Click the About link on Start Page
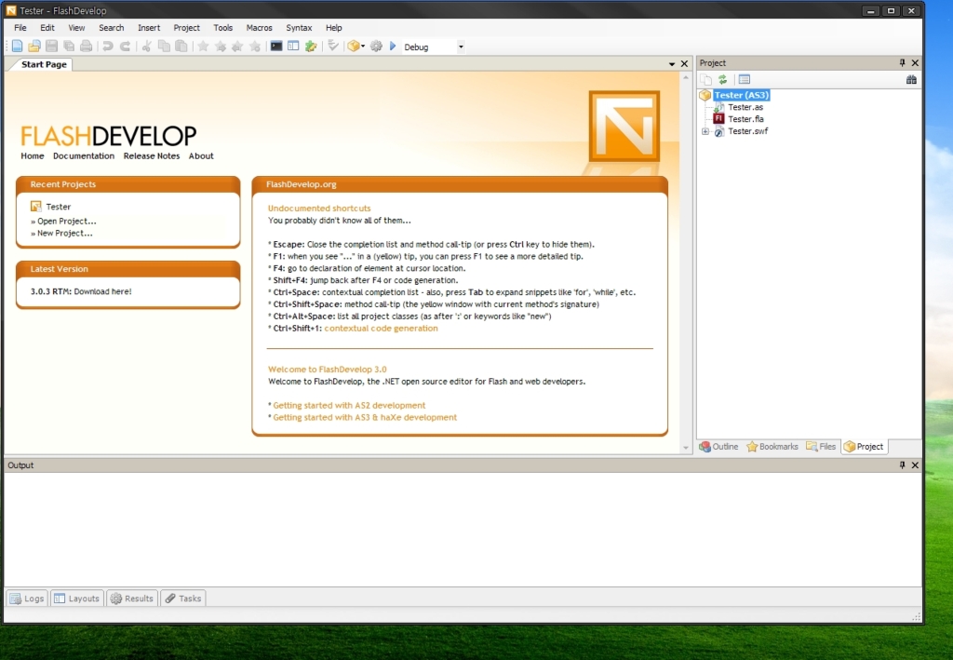The height and width of the screenshot is (660, 953). coord(201,156)
